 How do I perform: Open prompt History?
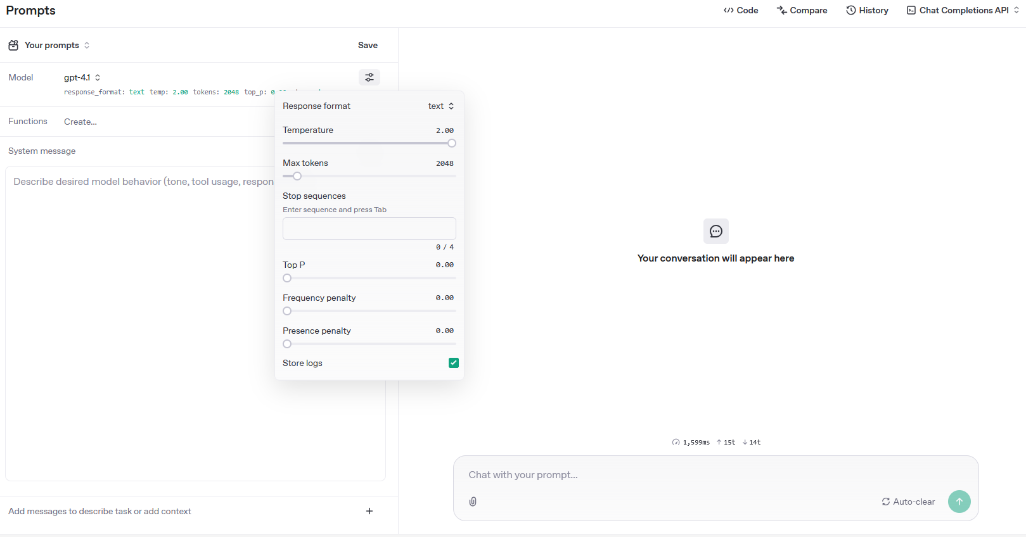[x=868, y=10]
